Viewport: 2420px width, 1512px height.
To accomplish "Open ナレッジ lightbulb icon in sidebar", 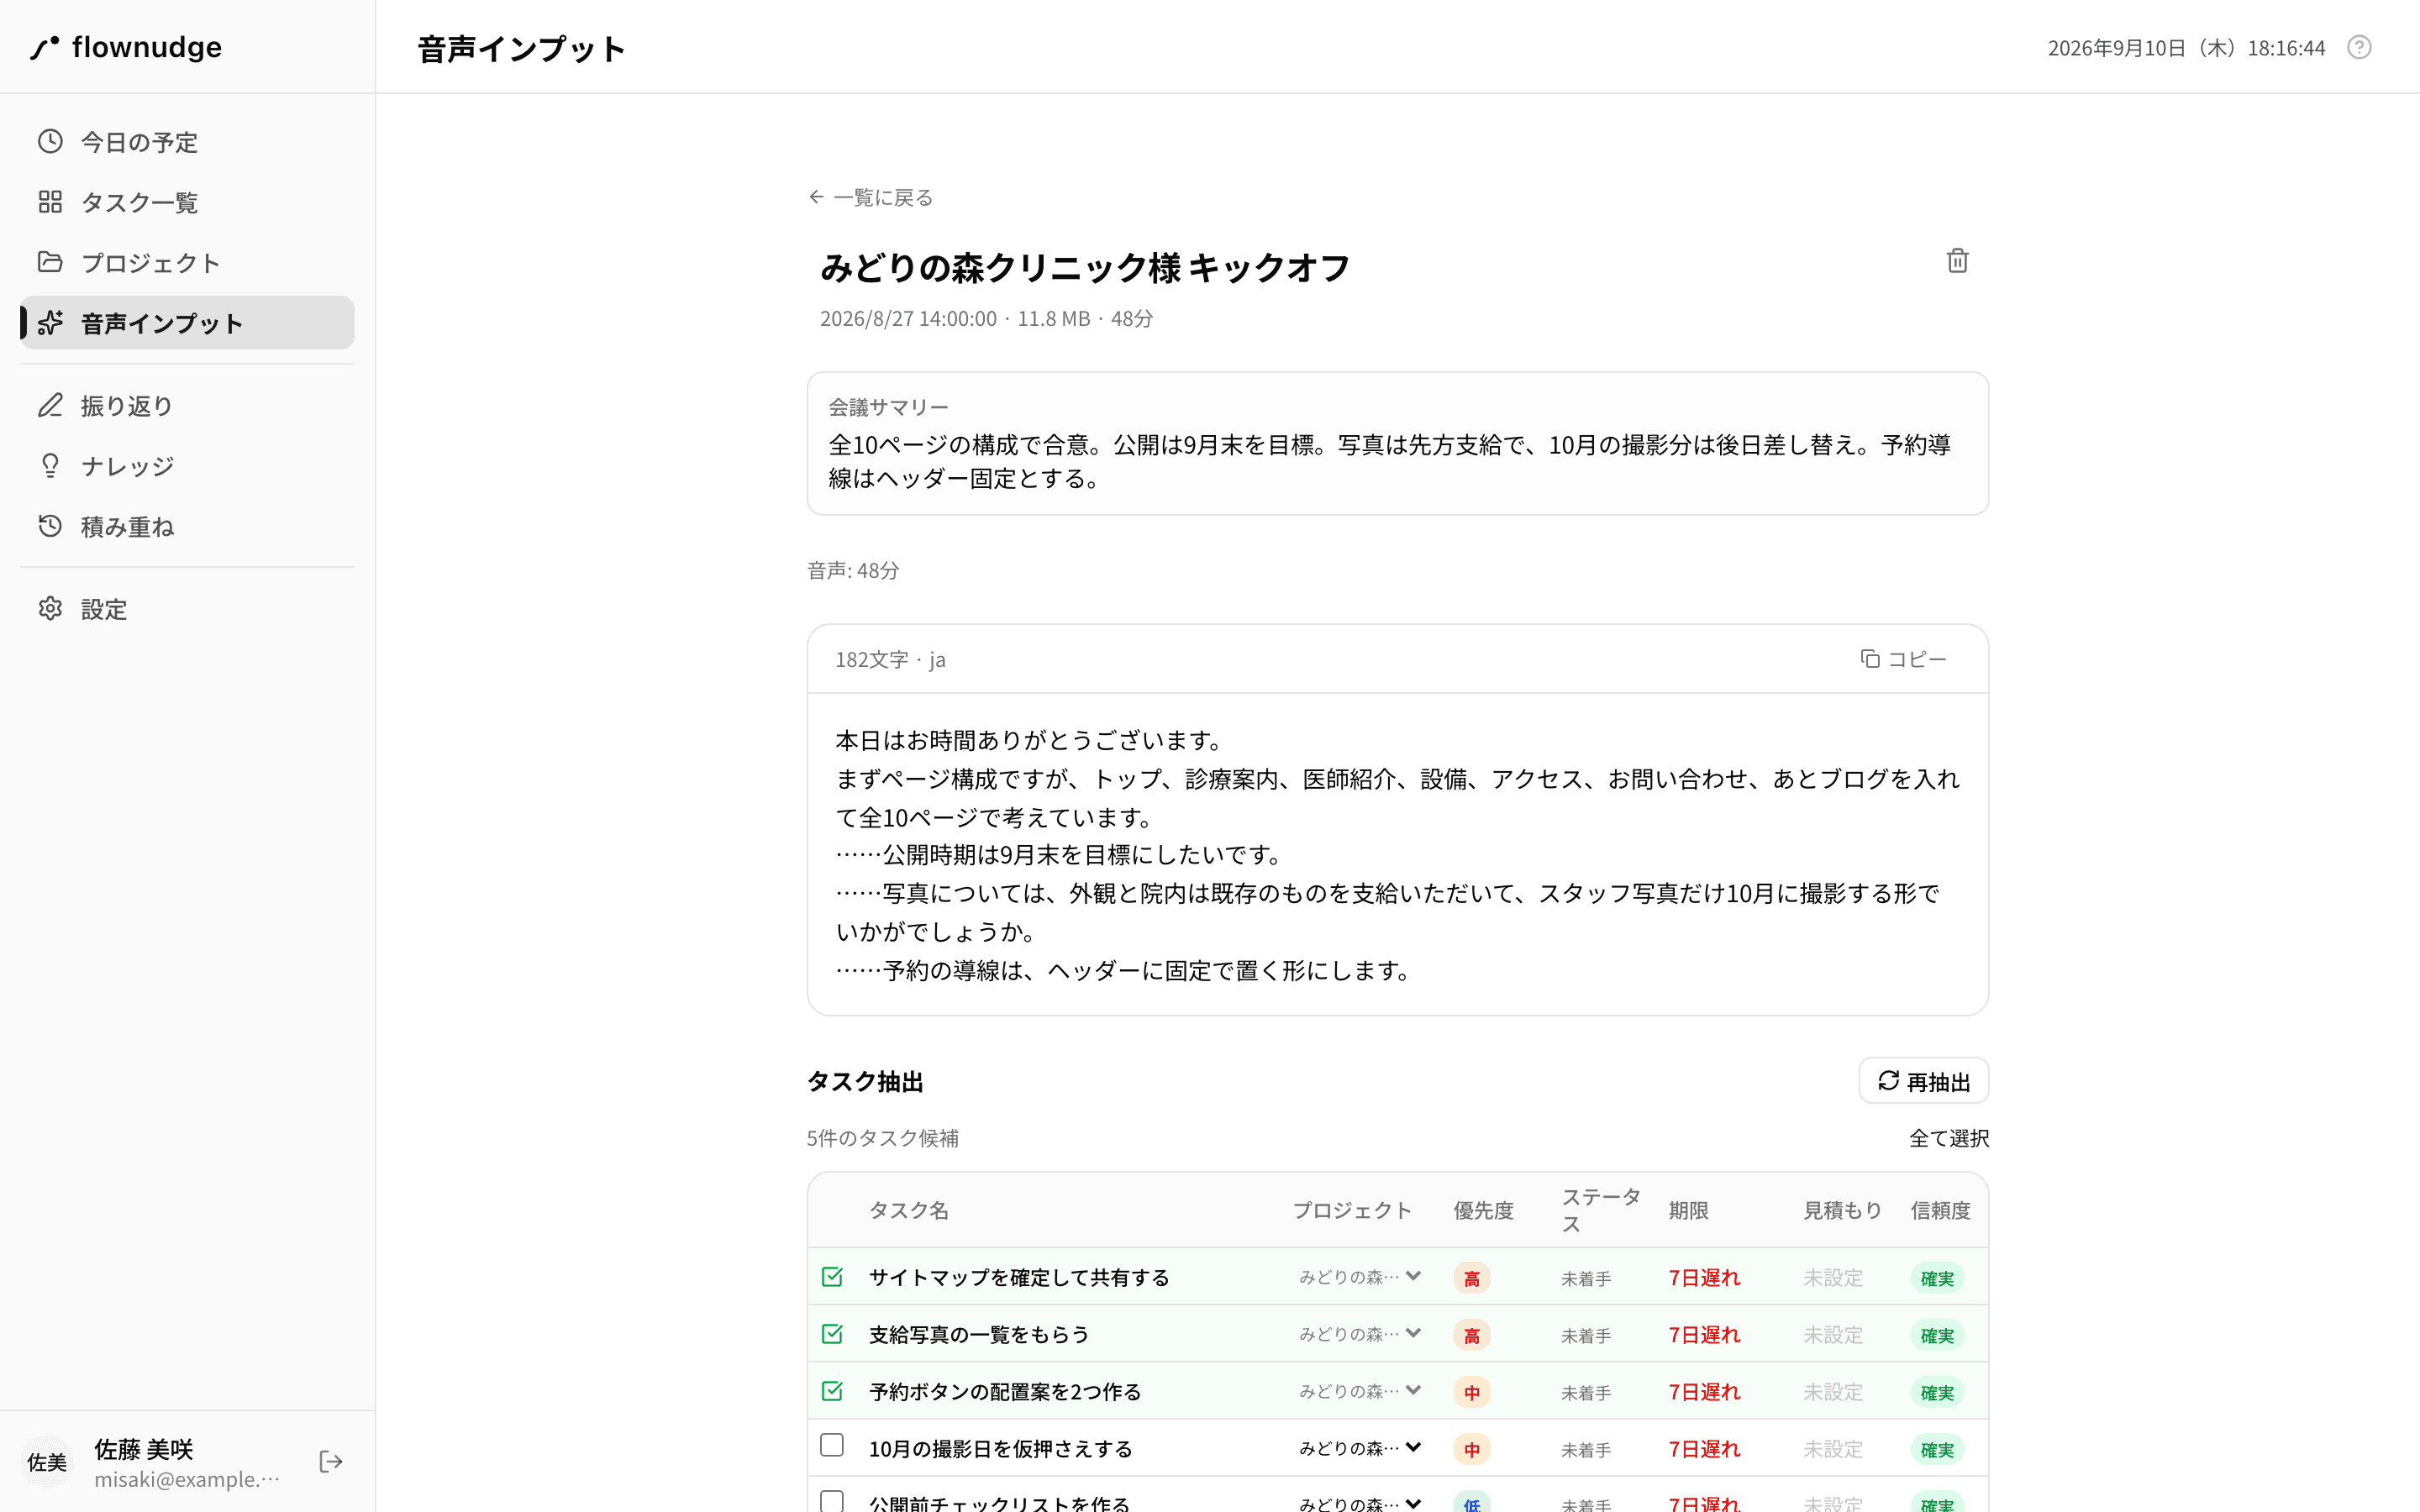I will pos(50,466).
